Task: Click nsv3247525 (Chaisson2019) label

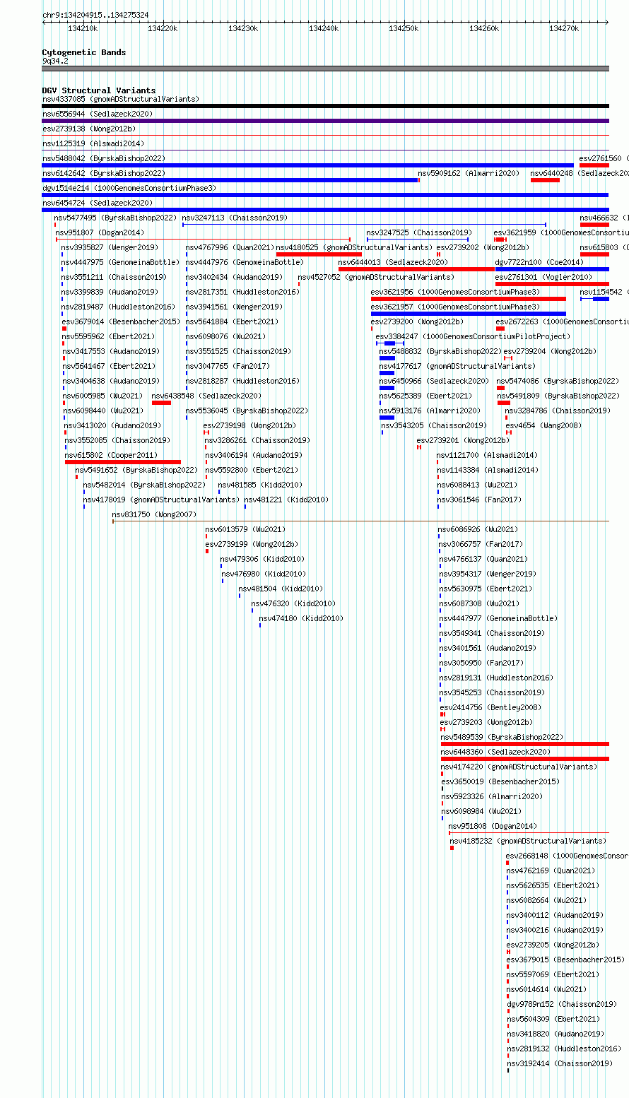Action: (419, 232)
